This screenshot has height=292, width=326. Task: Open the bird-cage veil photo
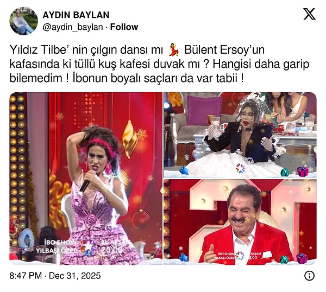tap(240, 135)
